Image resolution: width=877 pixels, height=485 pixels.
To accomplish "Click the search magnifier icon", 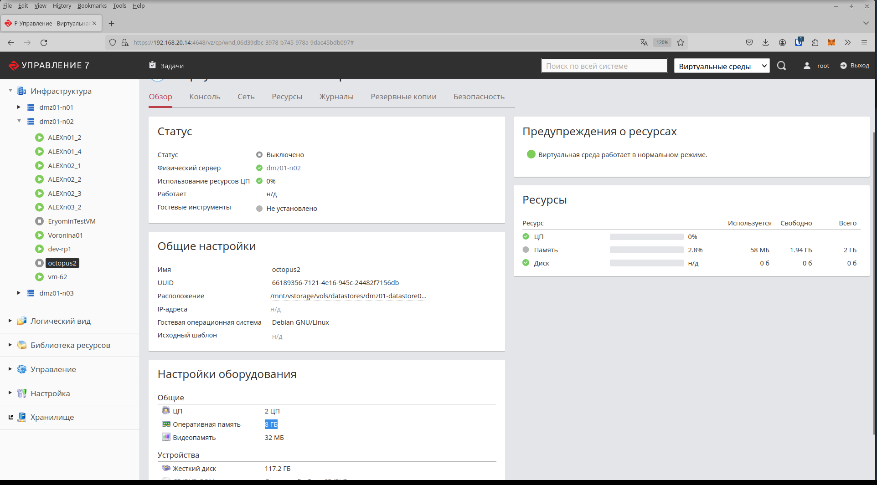I will (x=781, y=66).
